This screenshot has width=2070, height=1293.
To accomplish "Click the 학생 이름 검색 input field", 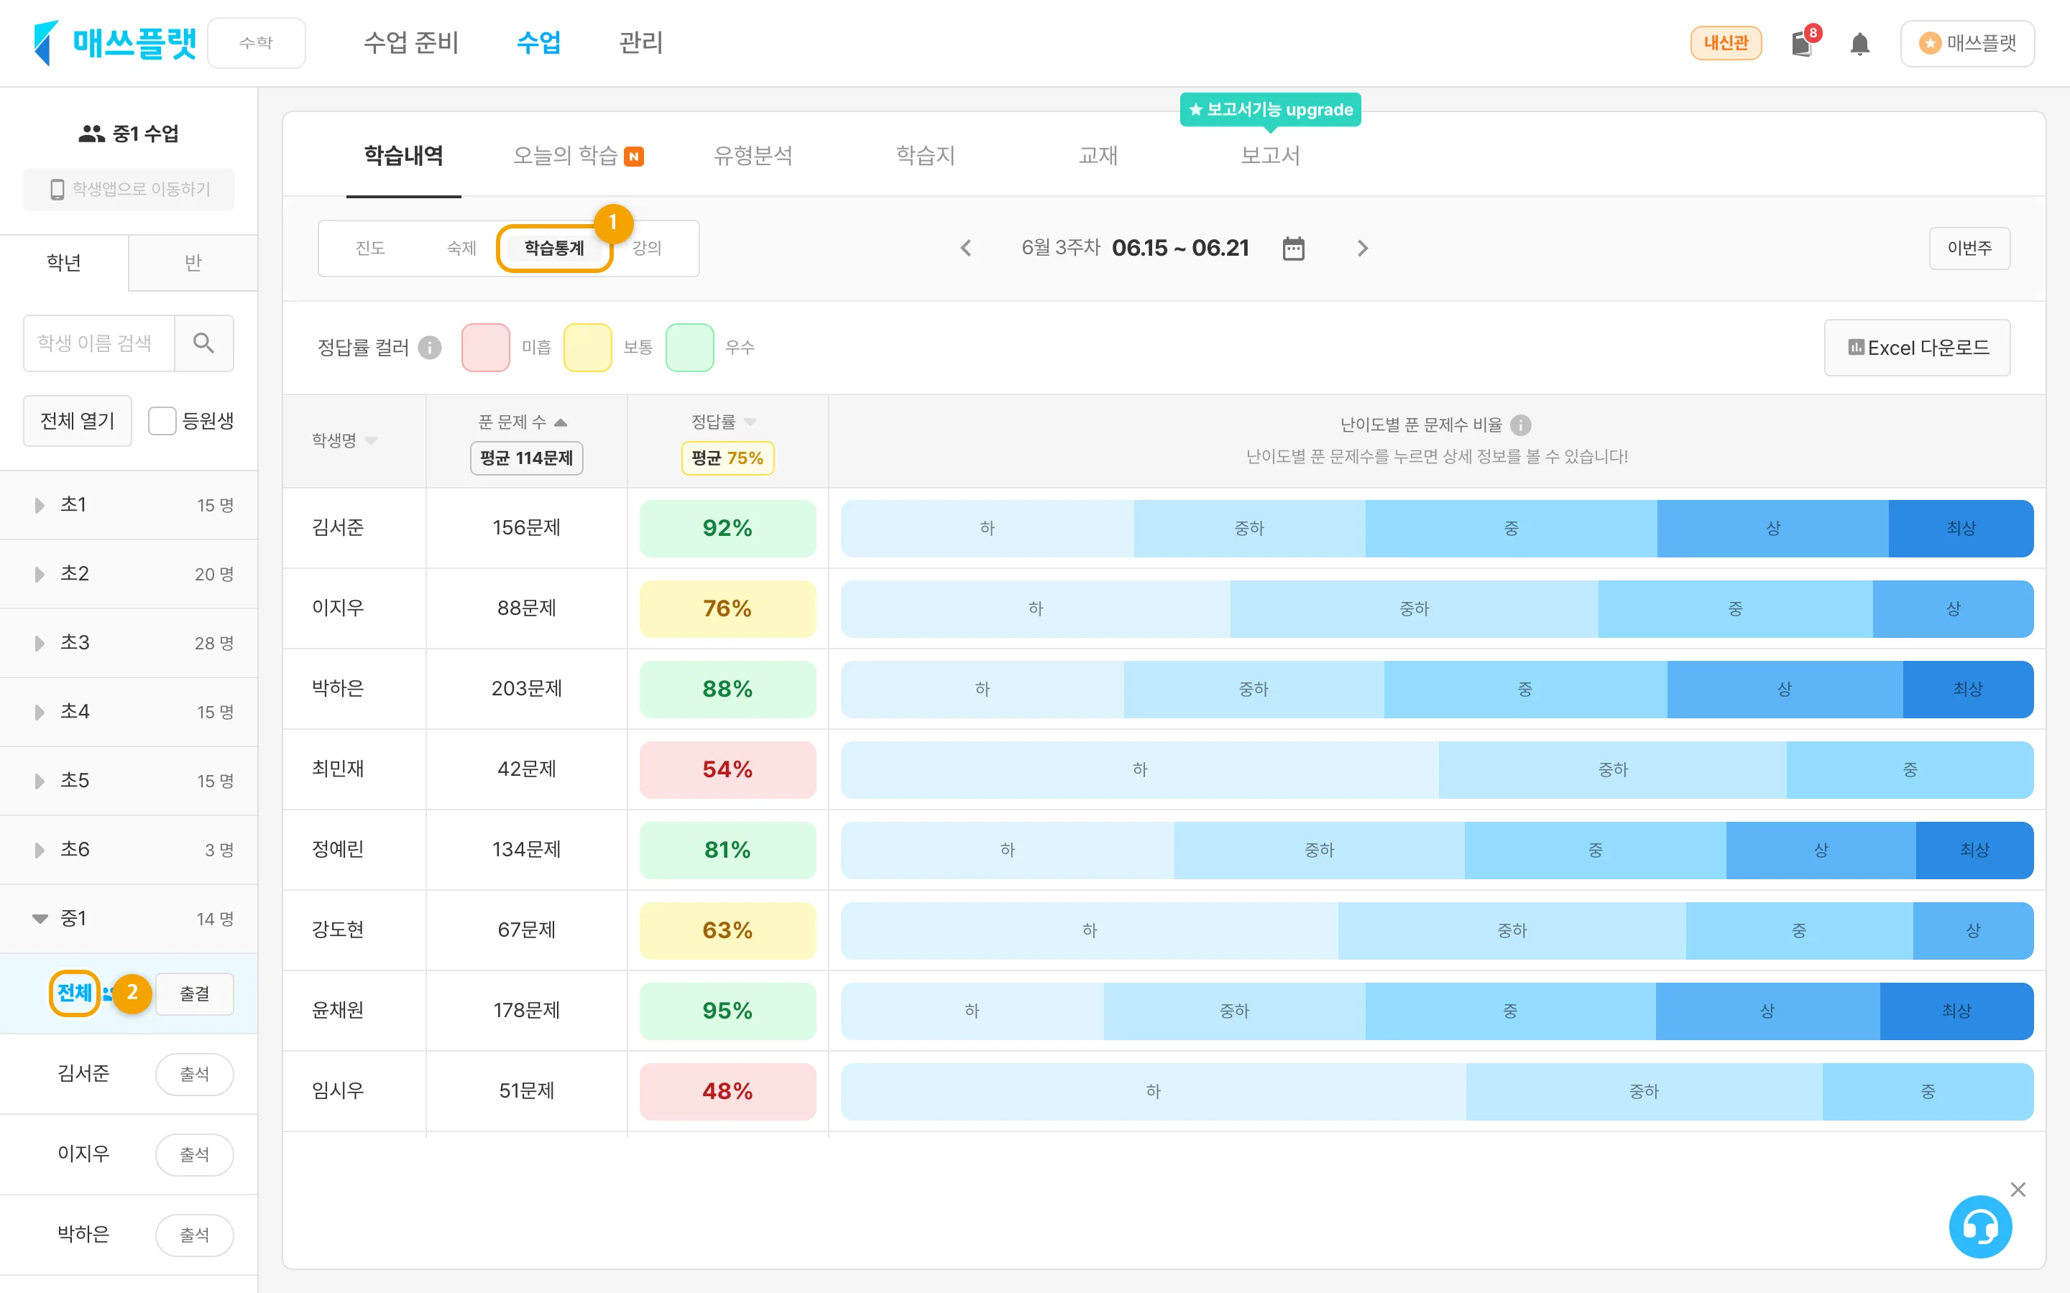I will pyautogui.click(x=99, y=343).
